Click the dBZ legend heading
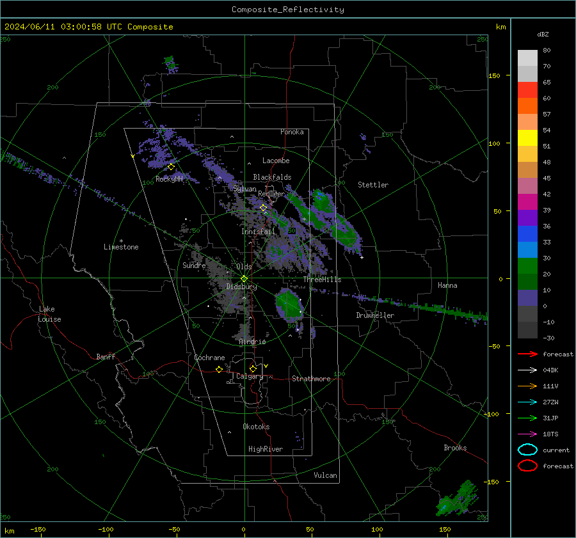The image size is (576, 538). (543, 34)
